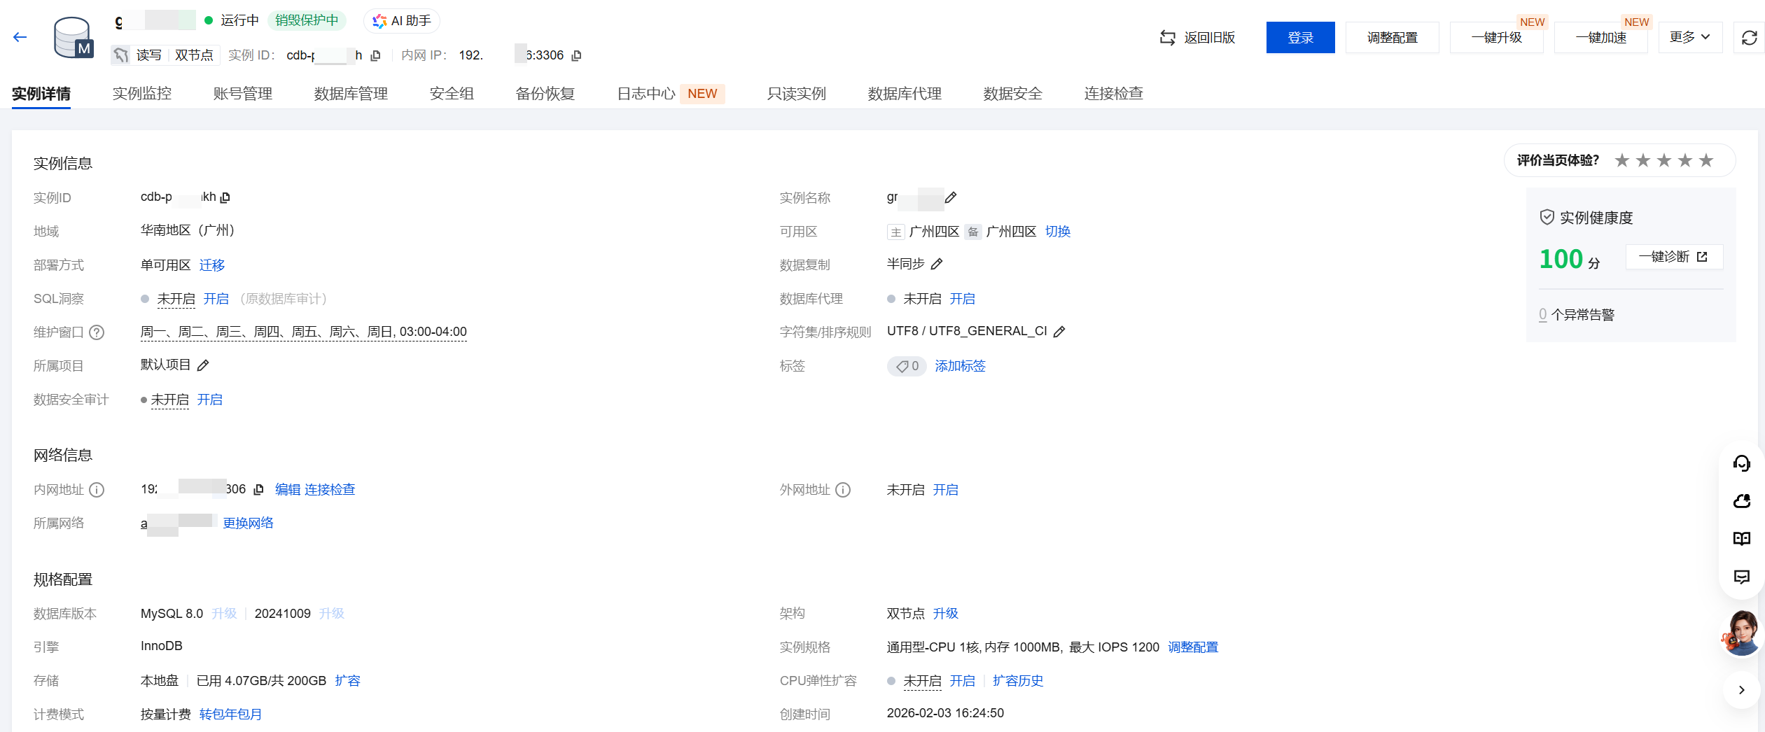
Task: Copy the 实例ID in 实例信息 section
Action: click(x=225, y=198)
